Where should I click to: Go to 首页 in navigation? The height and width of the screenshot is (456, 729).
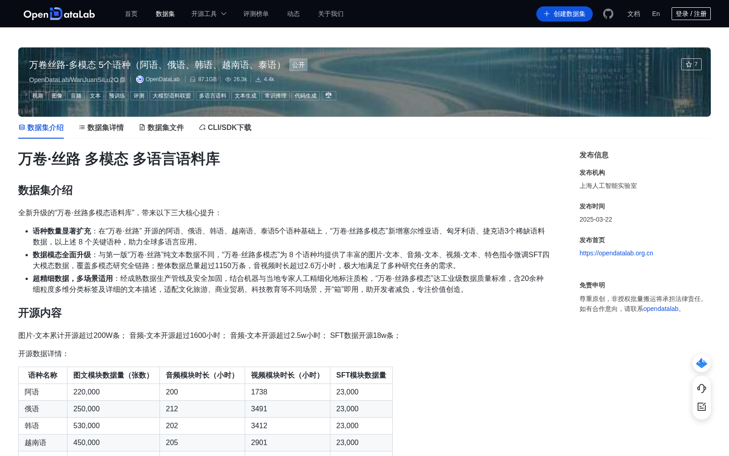coord(131,14)
